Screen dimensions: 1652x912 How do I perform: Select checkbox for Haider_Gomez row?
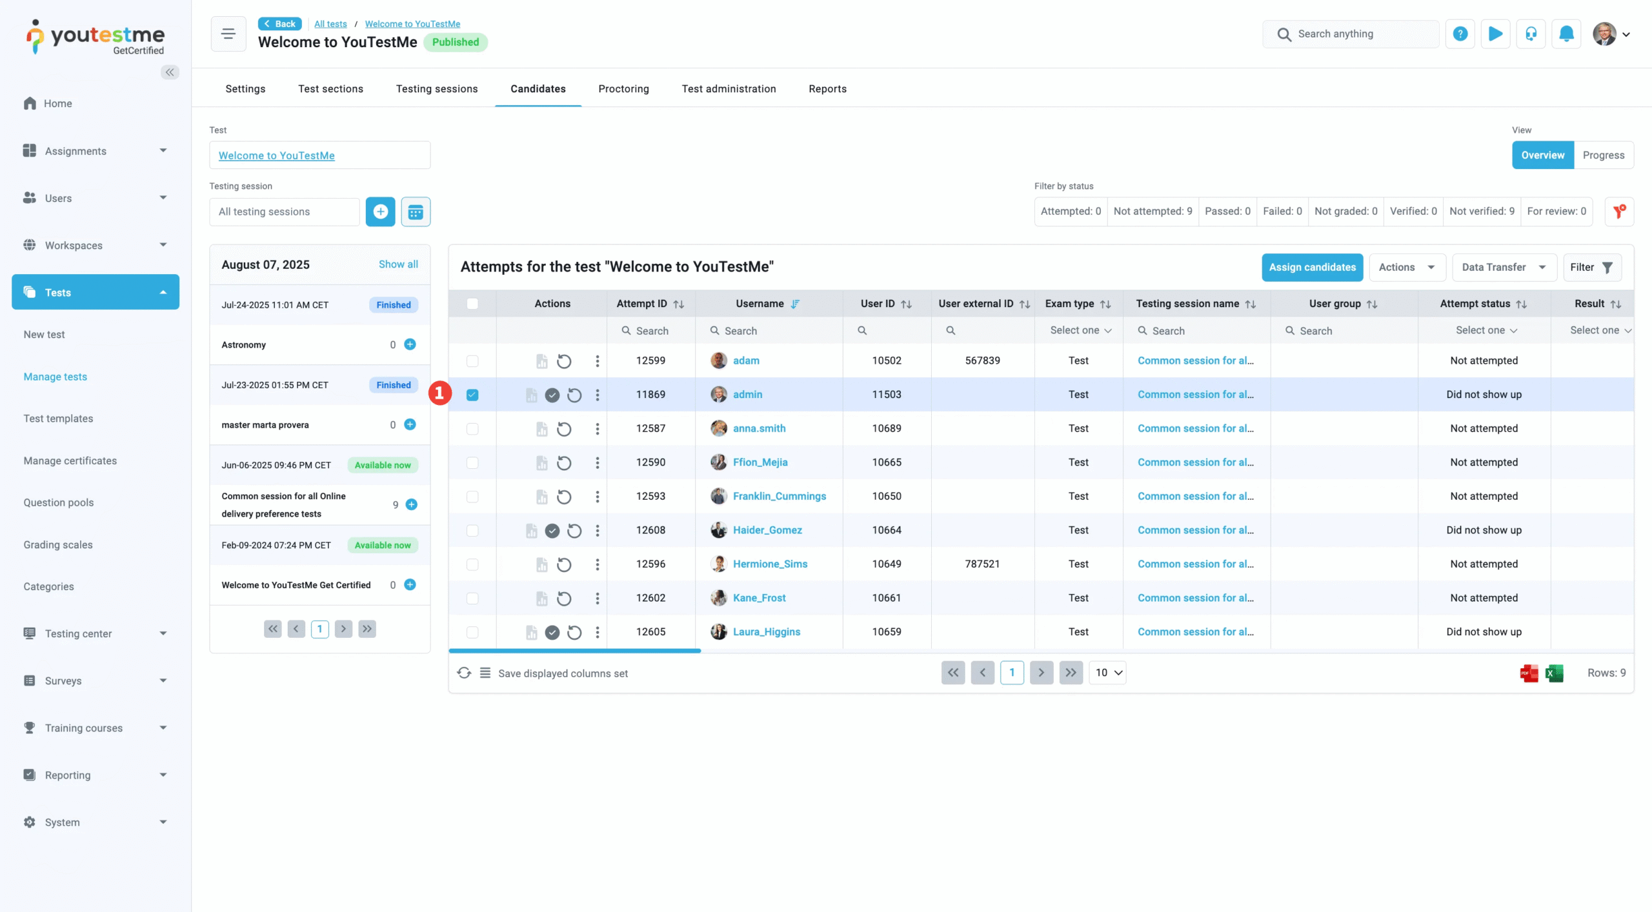click(472, 530)
